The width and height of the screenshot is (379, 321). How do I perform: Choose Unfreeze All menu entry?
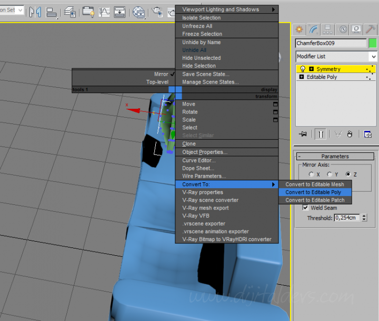[227, 26]
